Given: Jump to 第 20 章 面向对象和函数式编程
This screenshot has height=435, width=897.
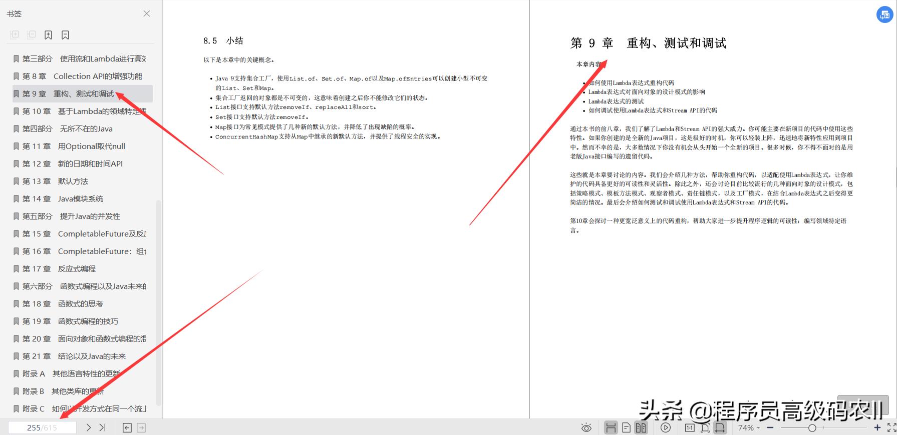Looking at the screenshot, I should pyautogui.click(x=83, y=339).
